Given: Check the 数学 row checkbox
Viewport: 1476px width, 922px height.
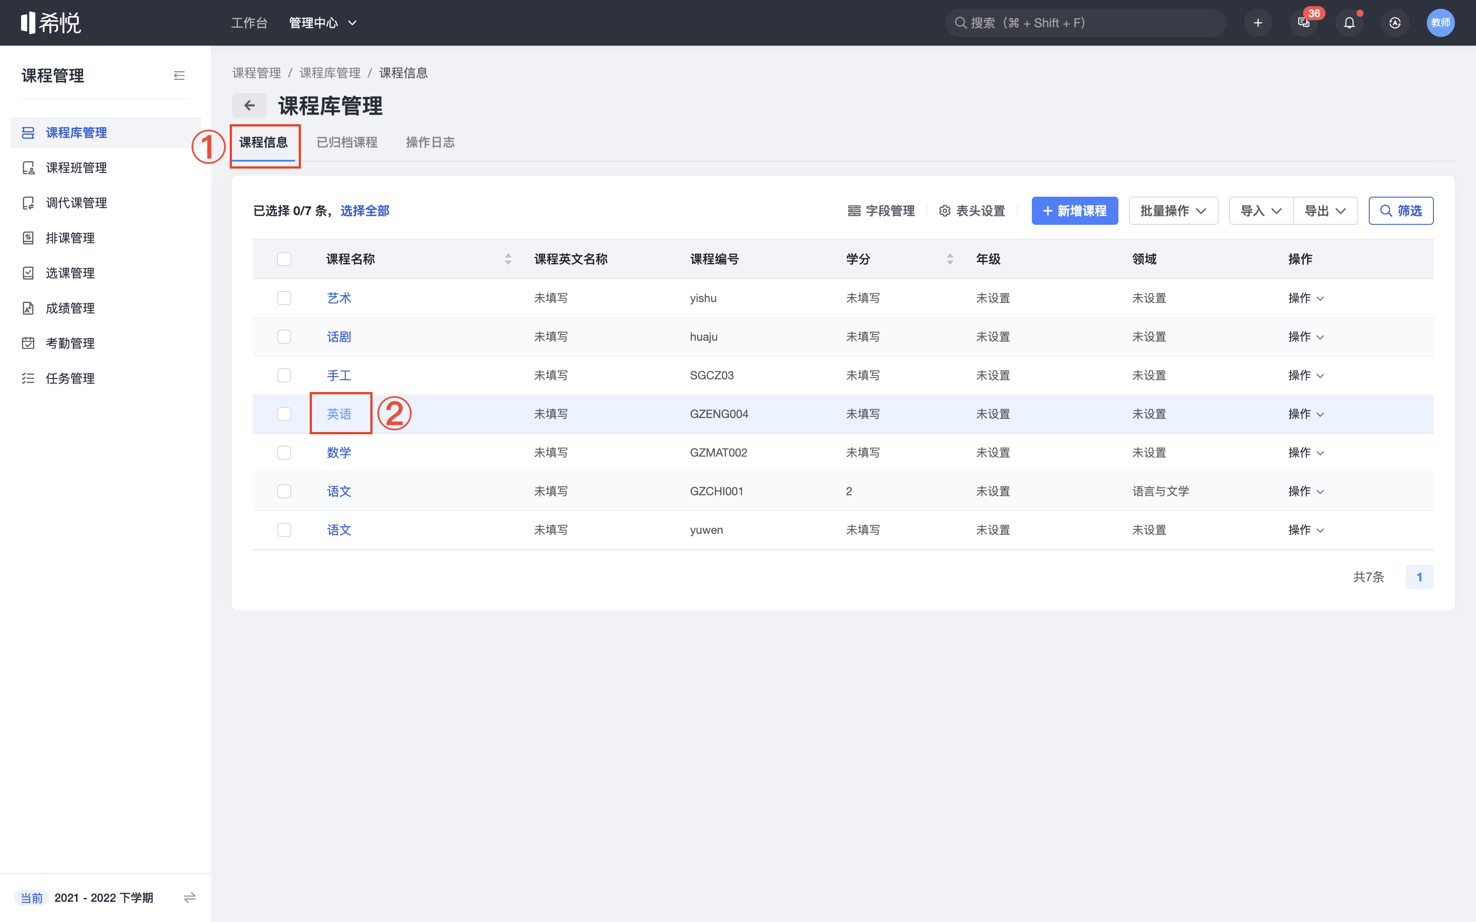Looking at the screenshot, I should point(284,453).
